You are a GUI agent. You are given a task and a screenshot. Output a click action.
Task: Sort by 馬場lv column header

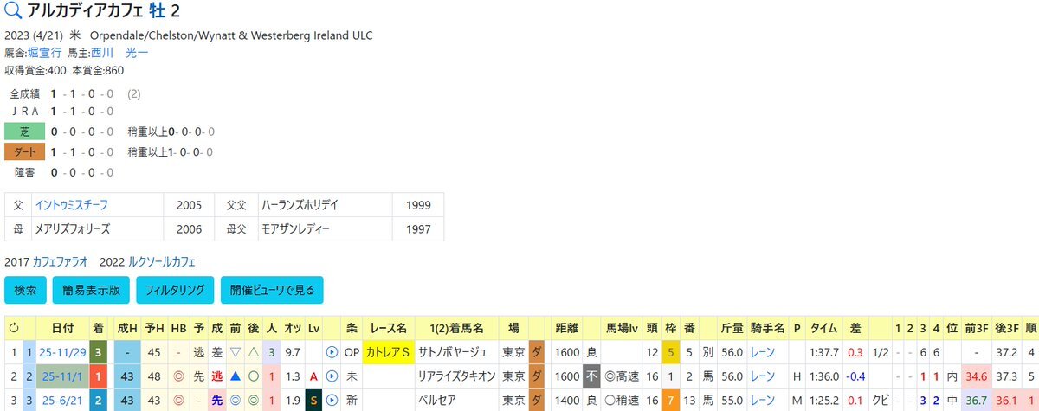point(622,329)
